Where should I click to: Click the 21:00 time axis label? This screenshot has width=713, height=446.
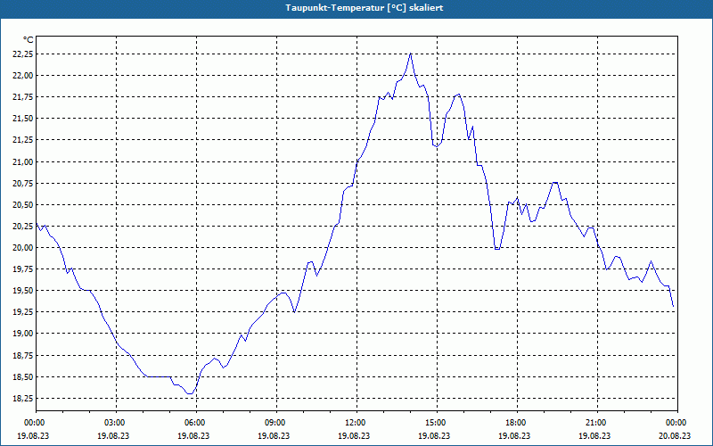[x=597, y=422]
